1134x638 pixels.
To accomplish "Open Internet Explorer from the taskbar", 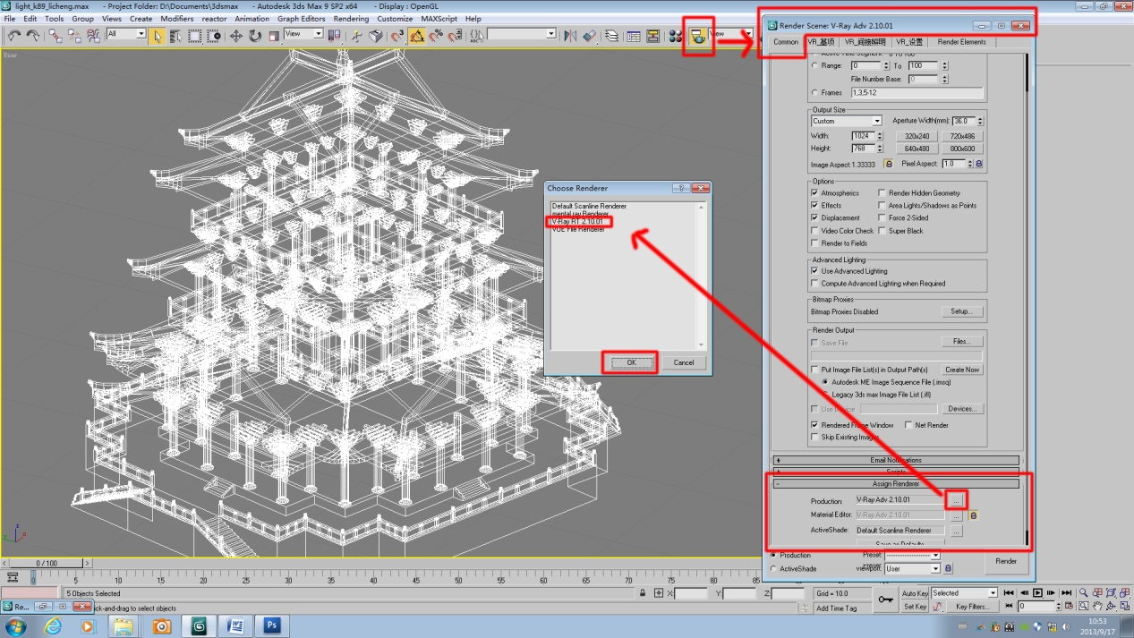I will (53, 625).
